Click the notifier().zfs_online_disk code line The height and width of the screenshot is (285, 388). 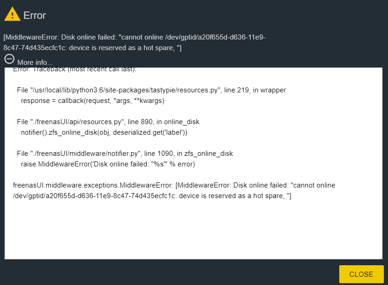coord(104,132)
